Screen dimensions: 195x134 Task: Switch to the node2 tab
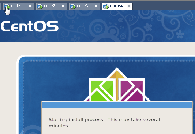pyautogui.click(x=51, y=6)
